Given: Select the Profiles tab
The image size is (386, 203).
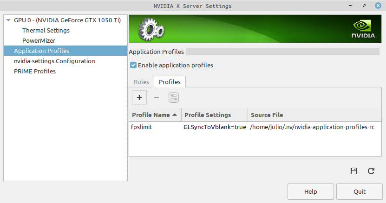Looking at the screenshot, I should [170, 82].
